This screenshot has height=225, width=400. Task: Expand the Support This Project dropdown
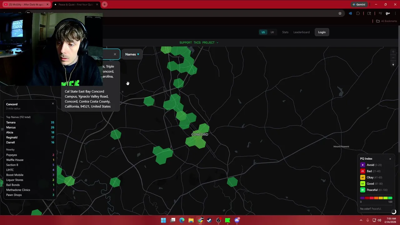click(199, 42)
